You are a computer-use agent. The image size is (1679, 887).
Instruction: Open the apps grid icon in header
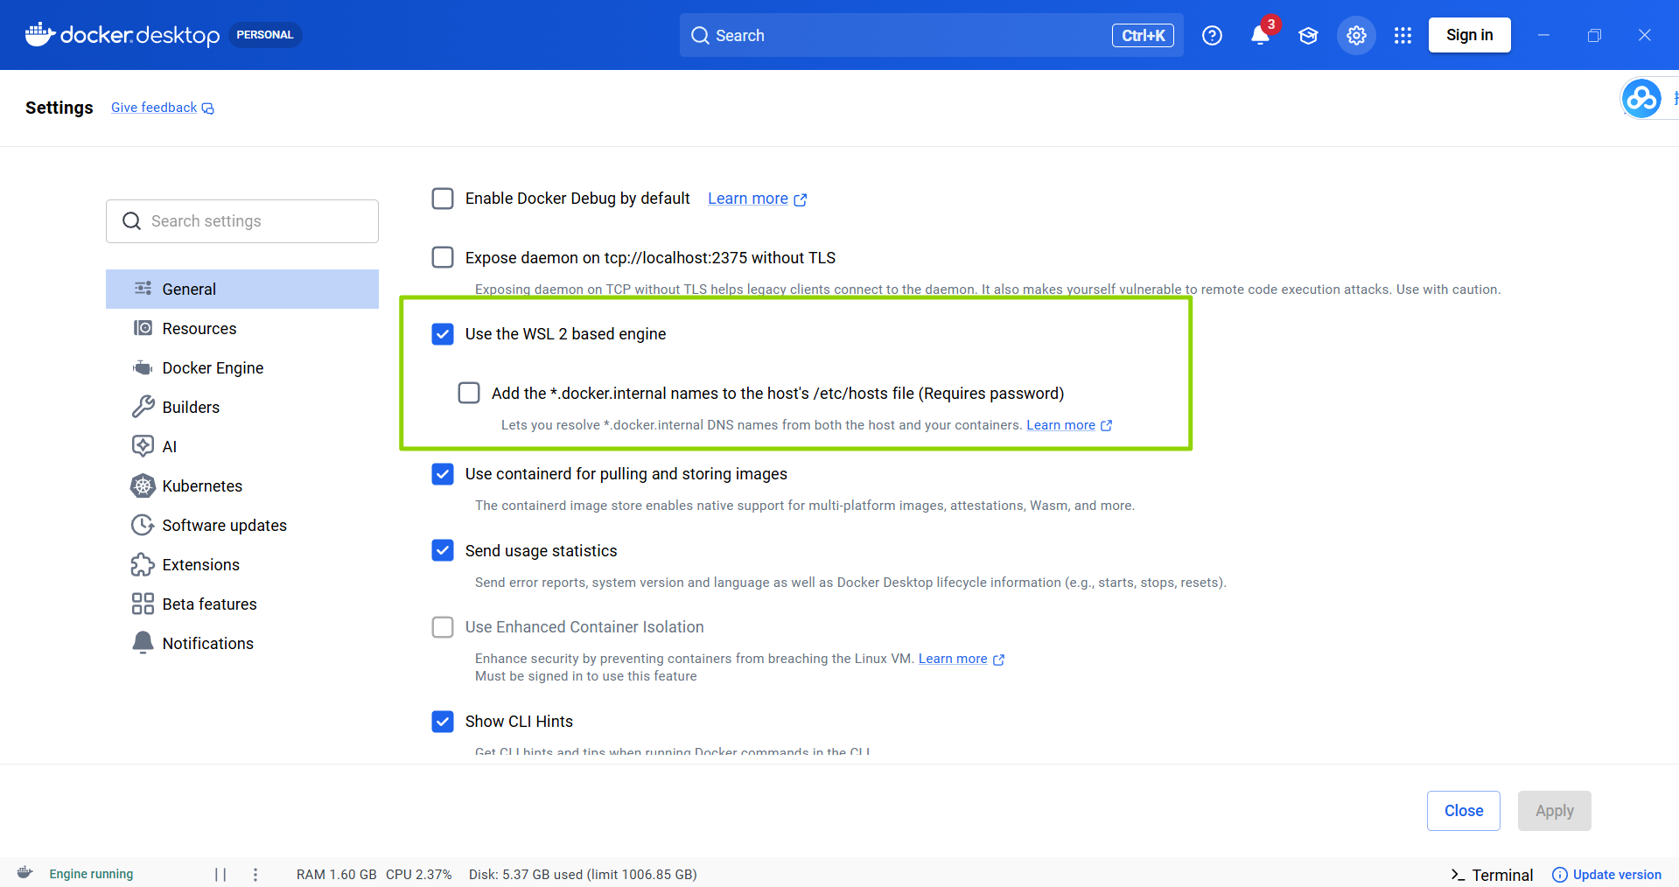pyautogui.click(x=1403, y=35)
